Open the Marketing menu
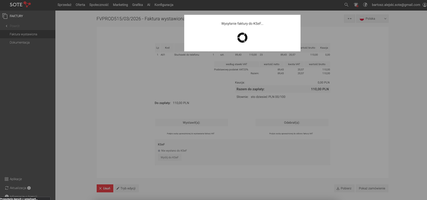Viewport: 427px width, 200px height. coord(120,5)
